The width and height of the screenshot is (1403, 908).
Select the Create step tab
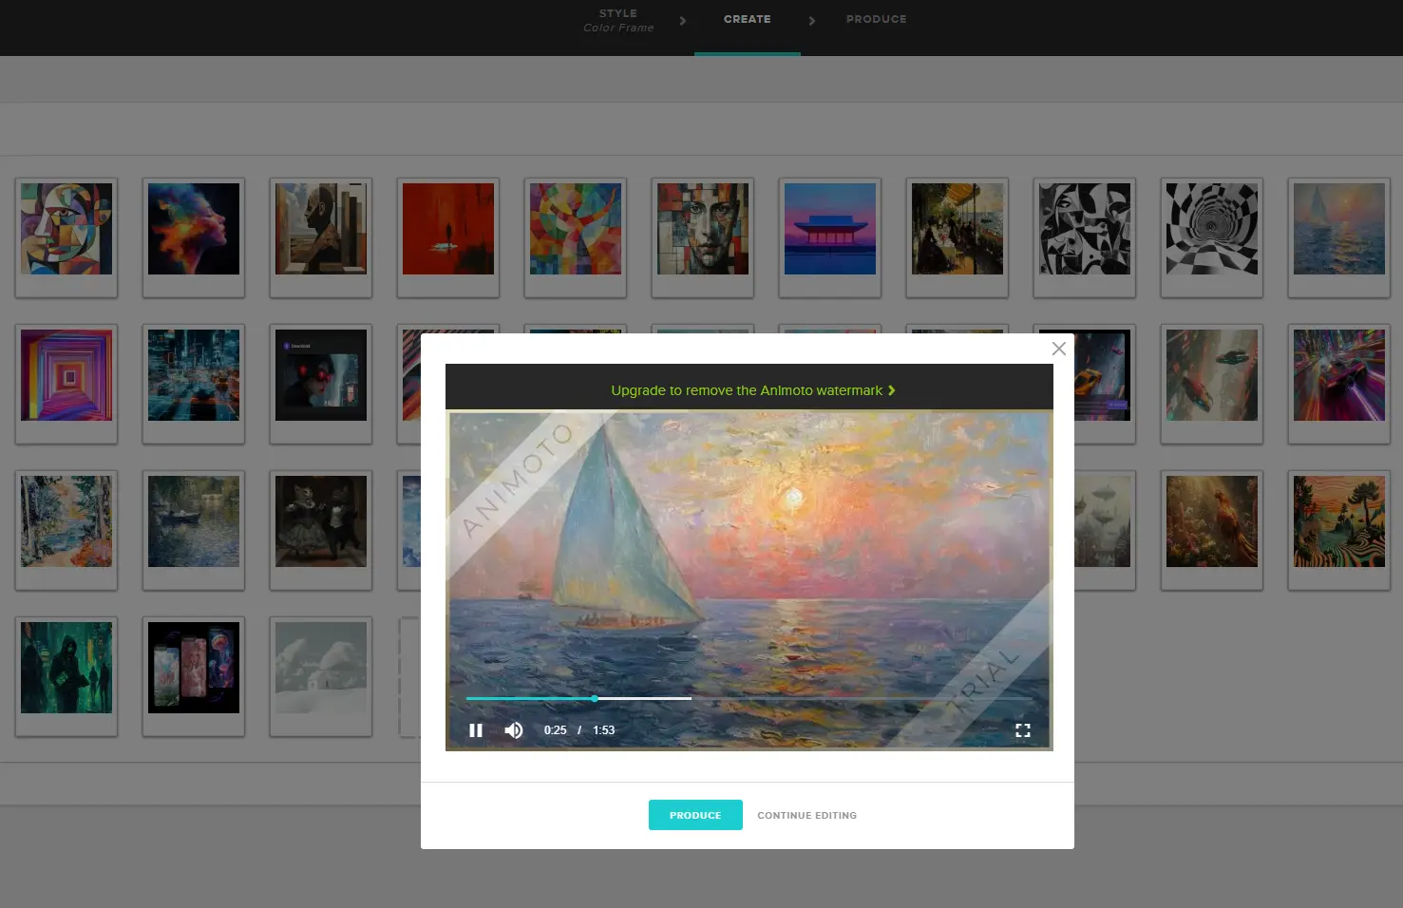point(748,19)
